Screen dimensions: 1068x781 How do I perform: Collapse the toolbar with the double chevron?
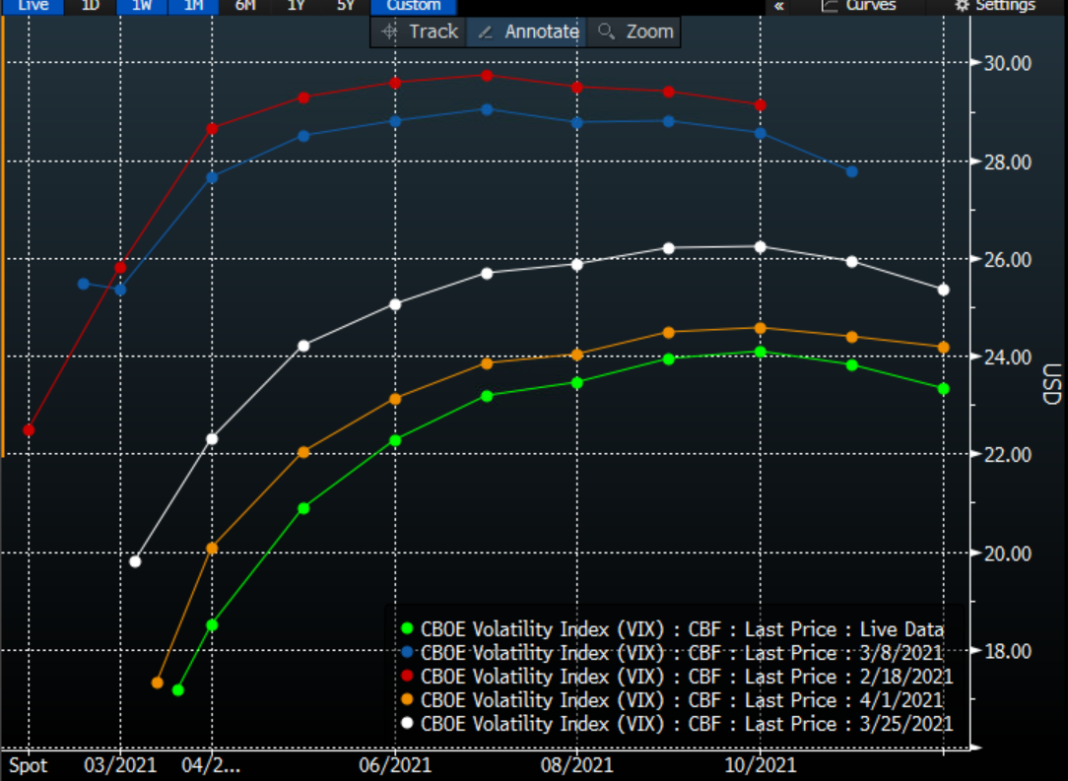(778, 6)
